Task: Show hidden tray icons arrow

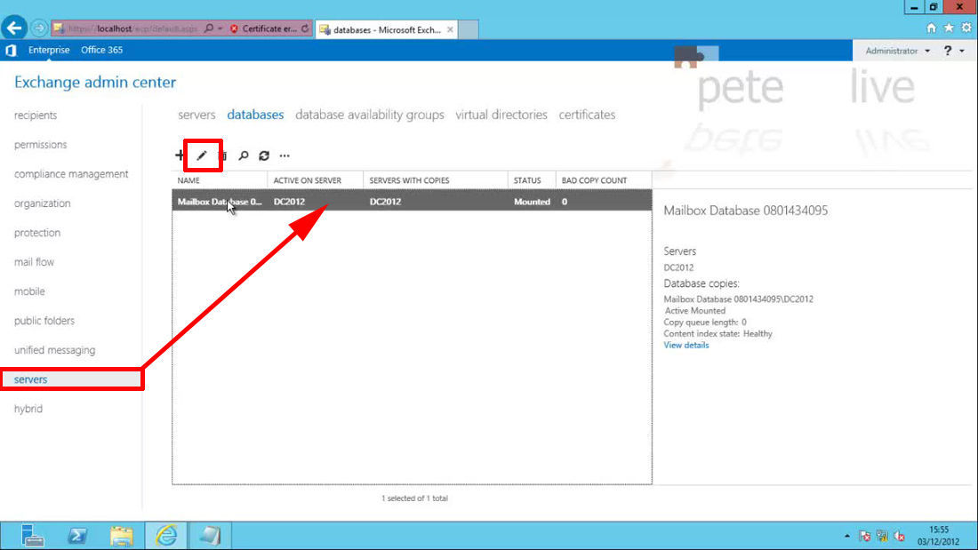Action: coord(846,536)
